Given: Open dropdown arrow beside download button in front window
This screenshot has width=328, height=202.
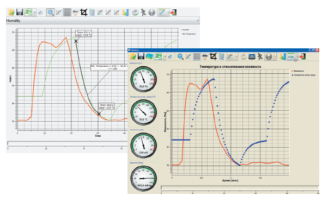Looking at the screenshot, I should [x=275, y=56].
